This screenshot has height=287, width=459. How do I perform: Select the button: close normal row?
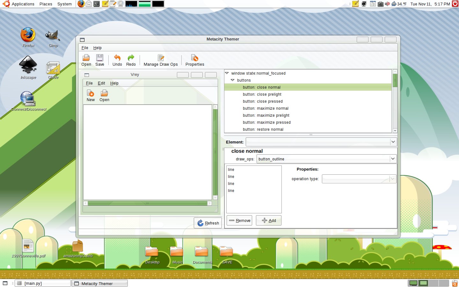click(308, 87)
